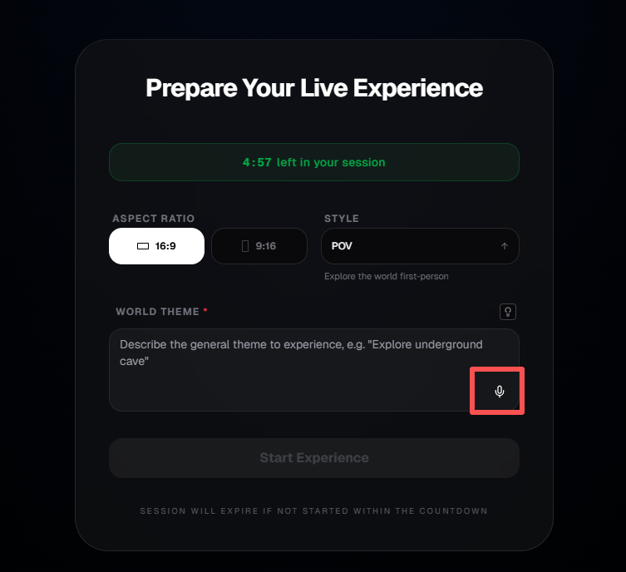Click the red required asterisk by World Theme

click(x=205, y=310)
